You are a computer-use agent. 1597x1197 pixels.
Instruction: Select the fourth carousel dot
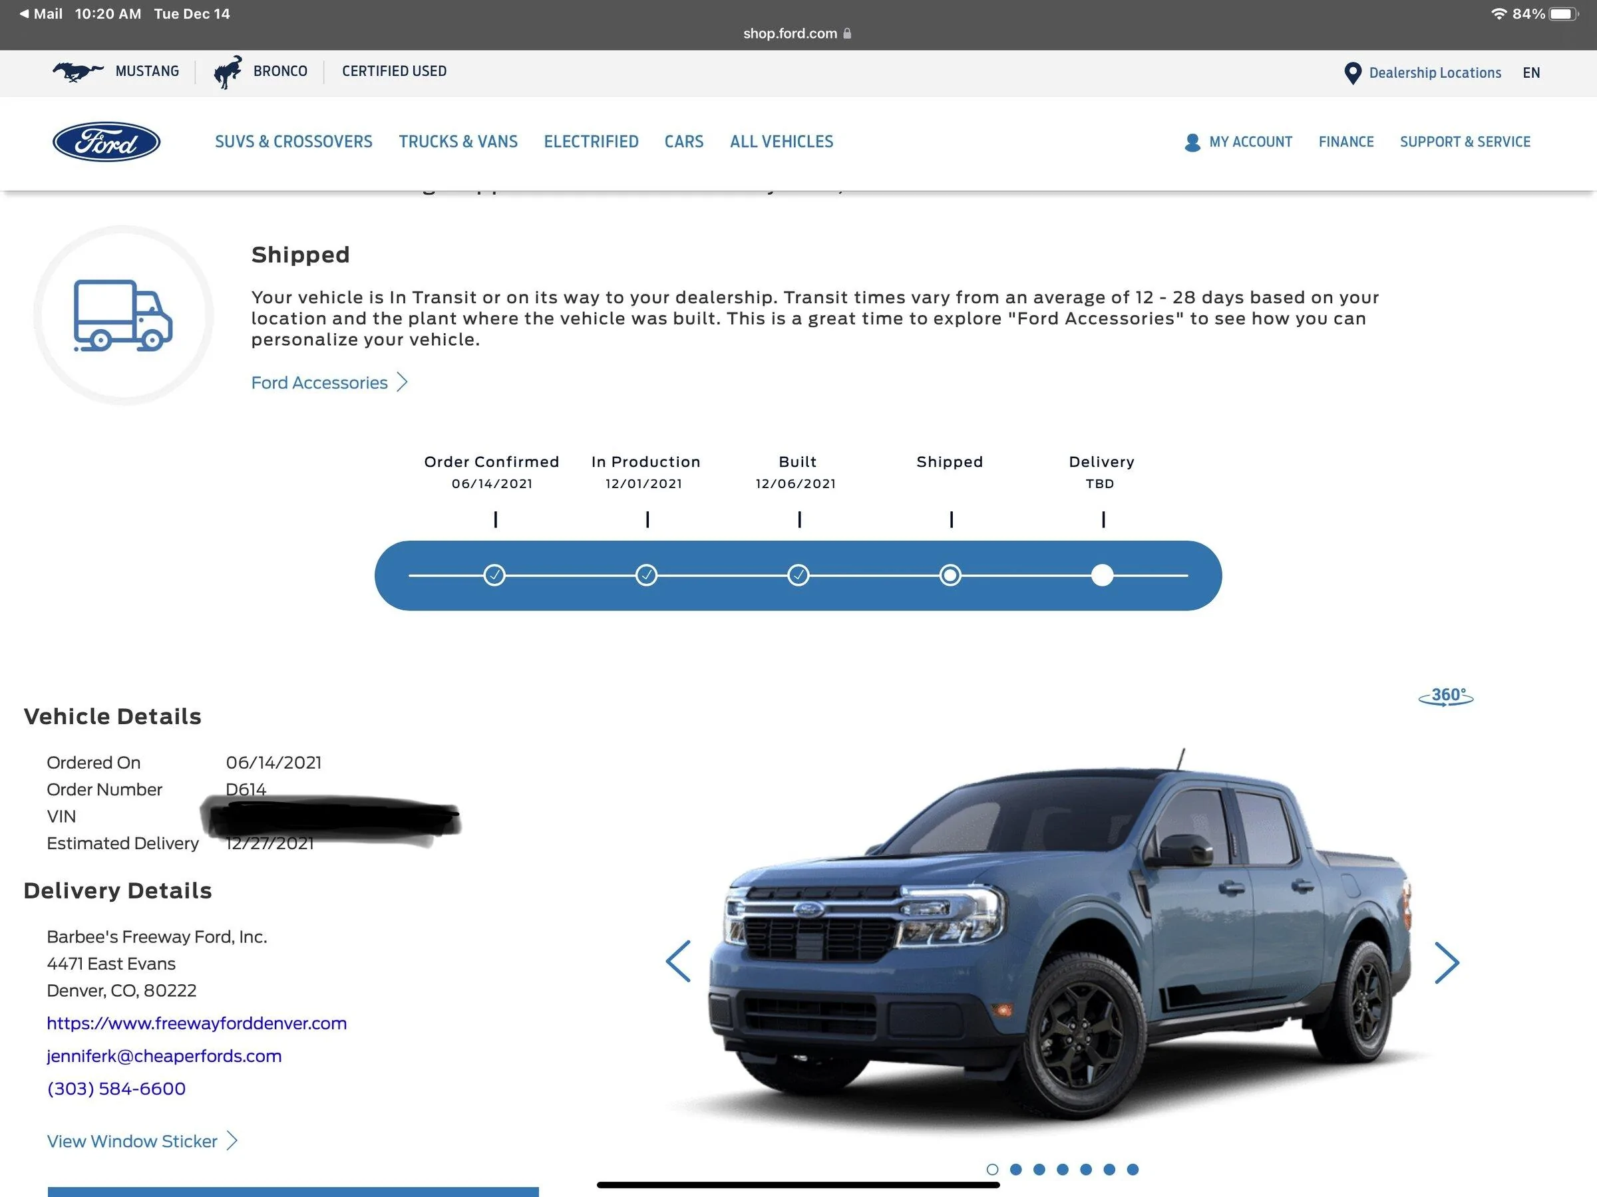tap(1063, 1170)
